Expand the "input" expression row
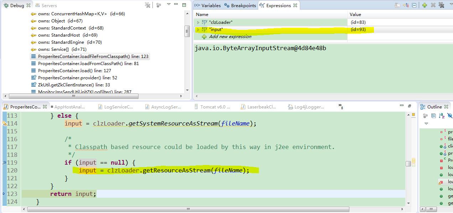 [x=198, y=30]
